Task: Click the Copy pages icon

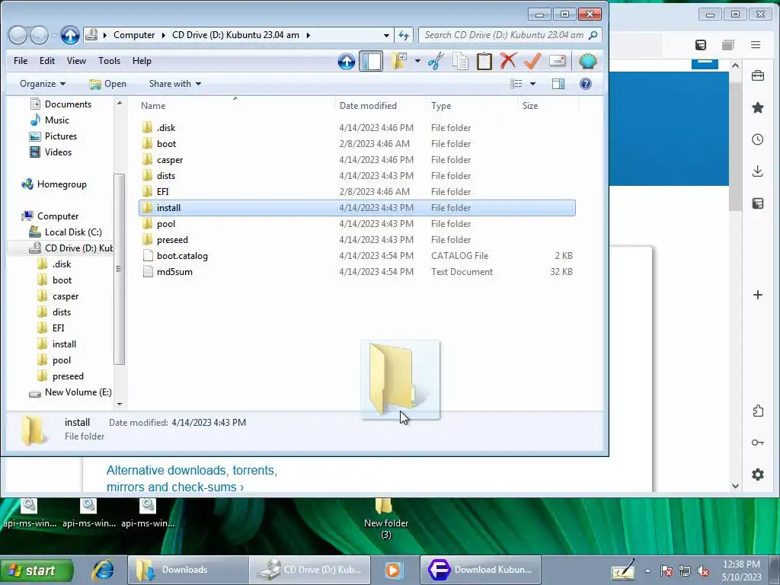Action: 460,61
